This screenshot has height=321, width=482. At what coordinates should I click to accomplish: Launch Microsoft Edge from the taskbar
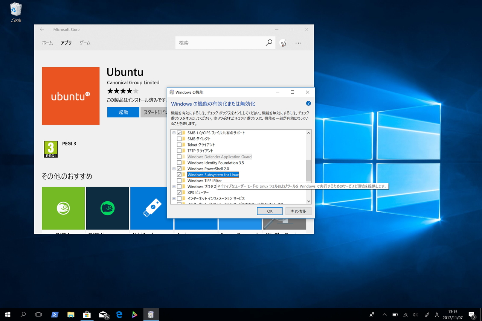tap(119, 315)
